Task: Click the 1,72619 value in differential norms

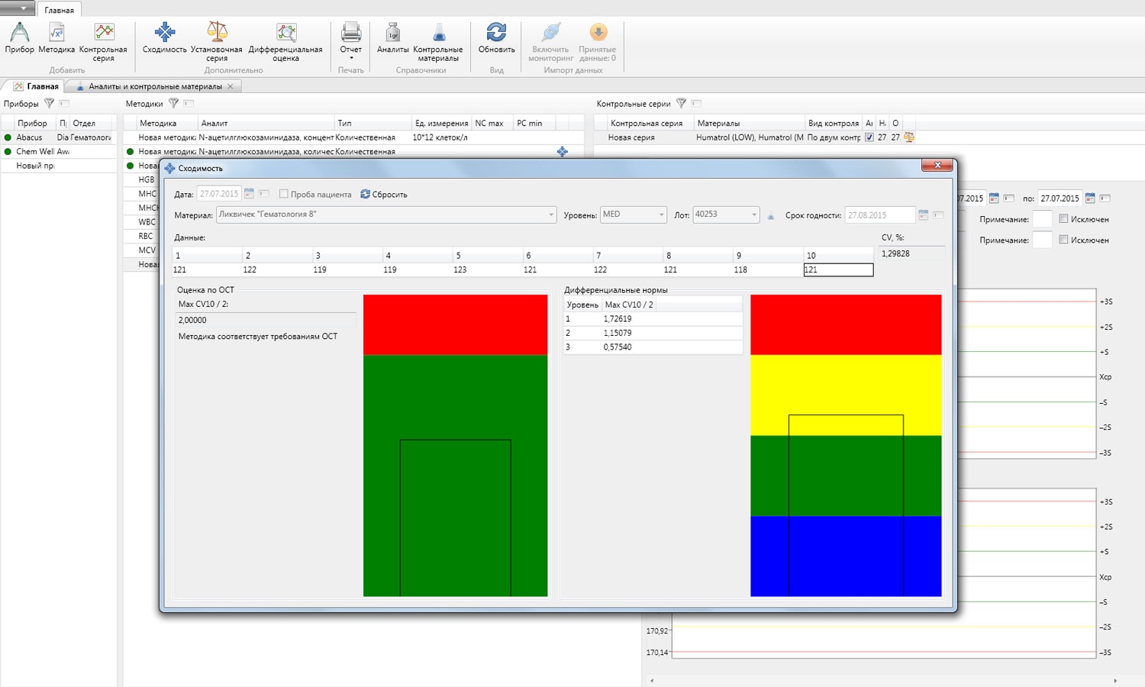Action: tap(618, 319)
